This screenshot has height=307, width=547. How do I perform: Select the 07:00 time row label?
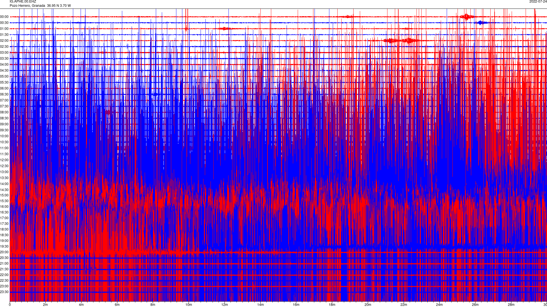(4, 100)
